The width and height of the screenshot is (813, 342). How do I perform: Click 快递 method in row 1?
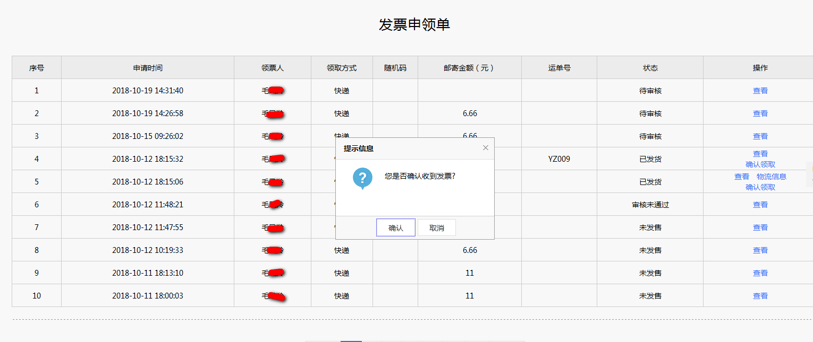342,91
